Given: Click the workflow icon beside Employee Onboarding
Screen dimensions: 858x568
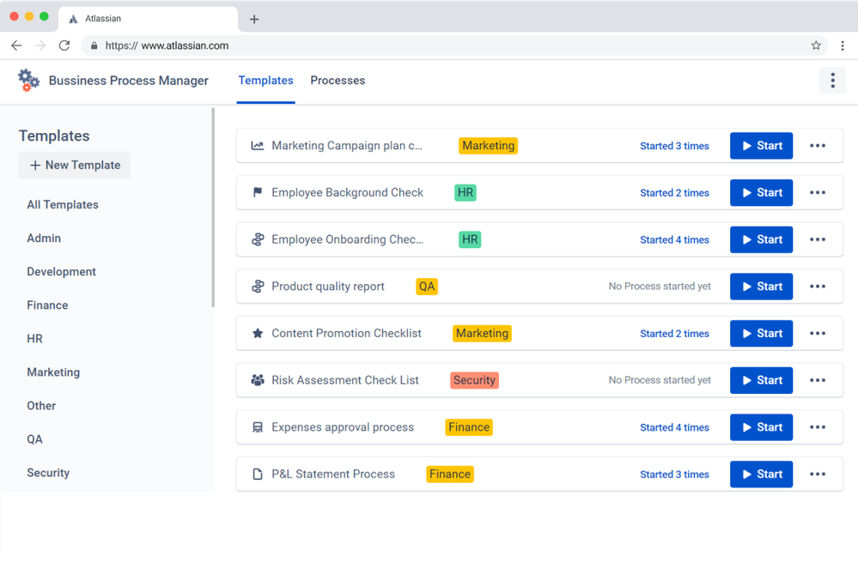Looking at the screenshot, I should (257, 239).
